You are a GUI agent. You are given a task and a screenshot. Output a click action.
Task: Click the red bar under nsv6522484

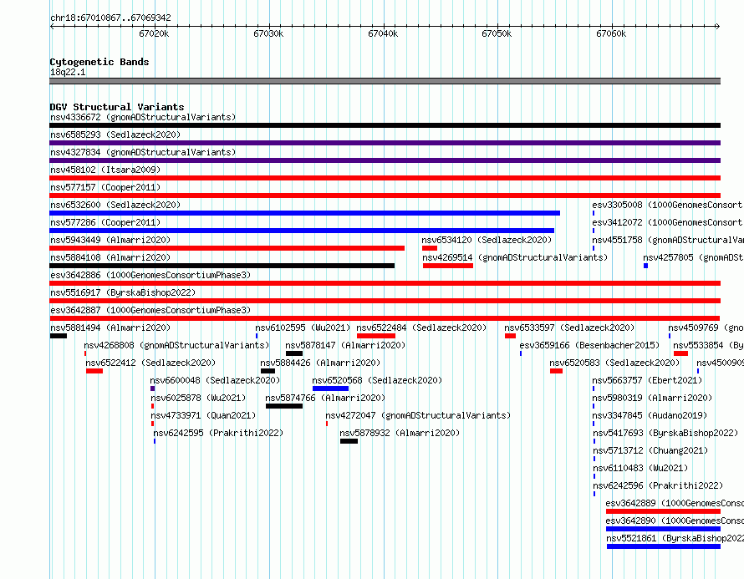coord(376,336)
